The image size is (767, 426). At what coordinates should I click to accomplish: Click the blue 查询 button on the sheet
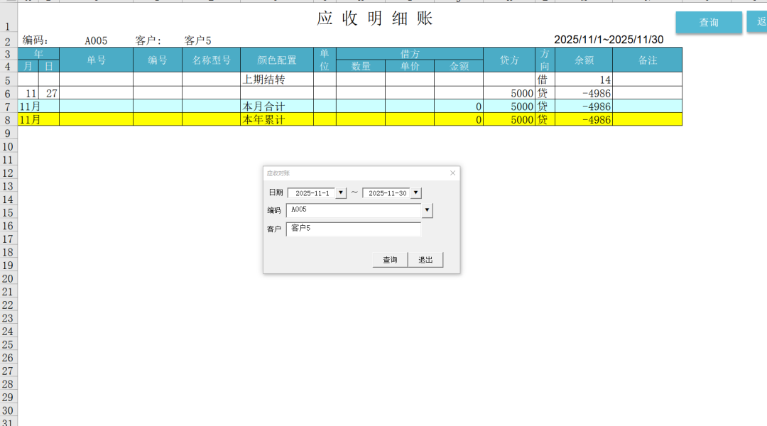pos(708,23)
